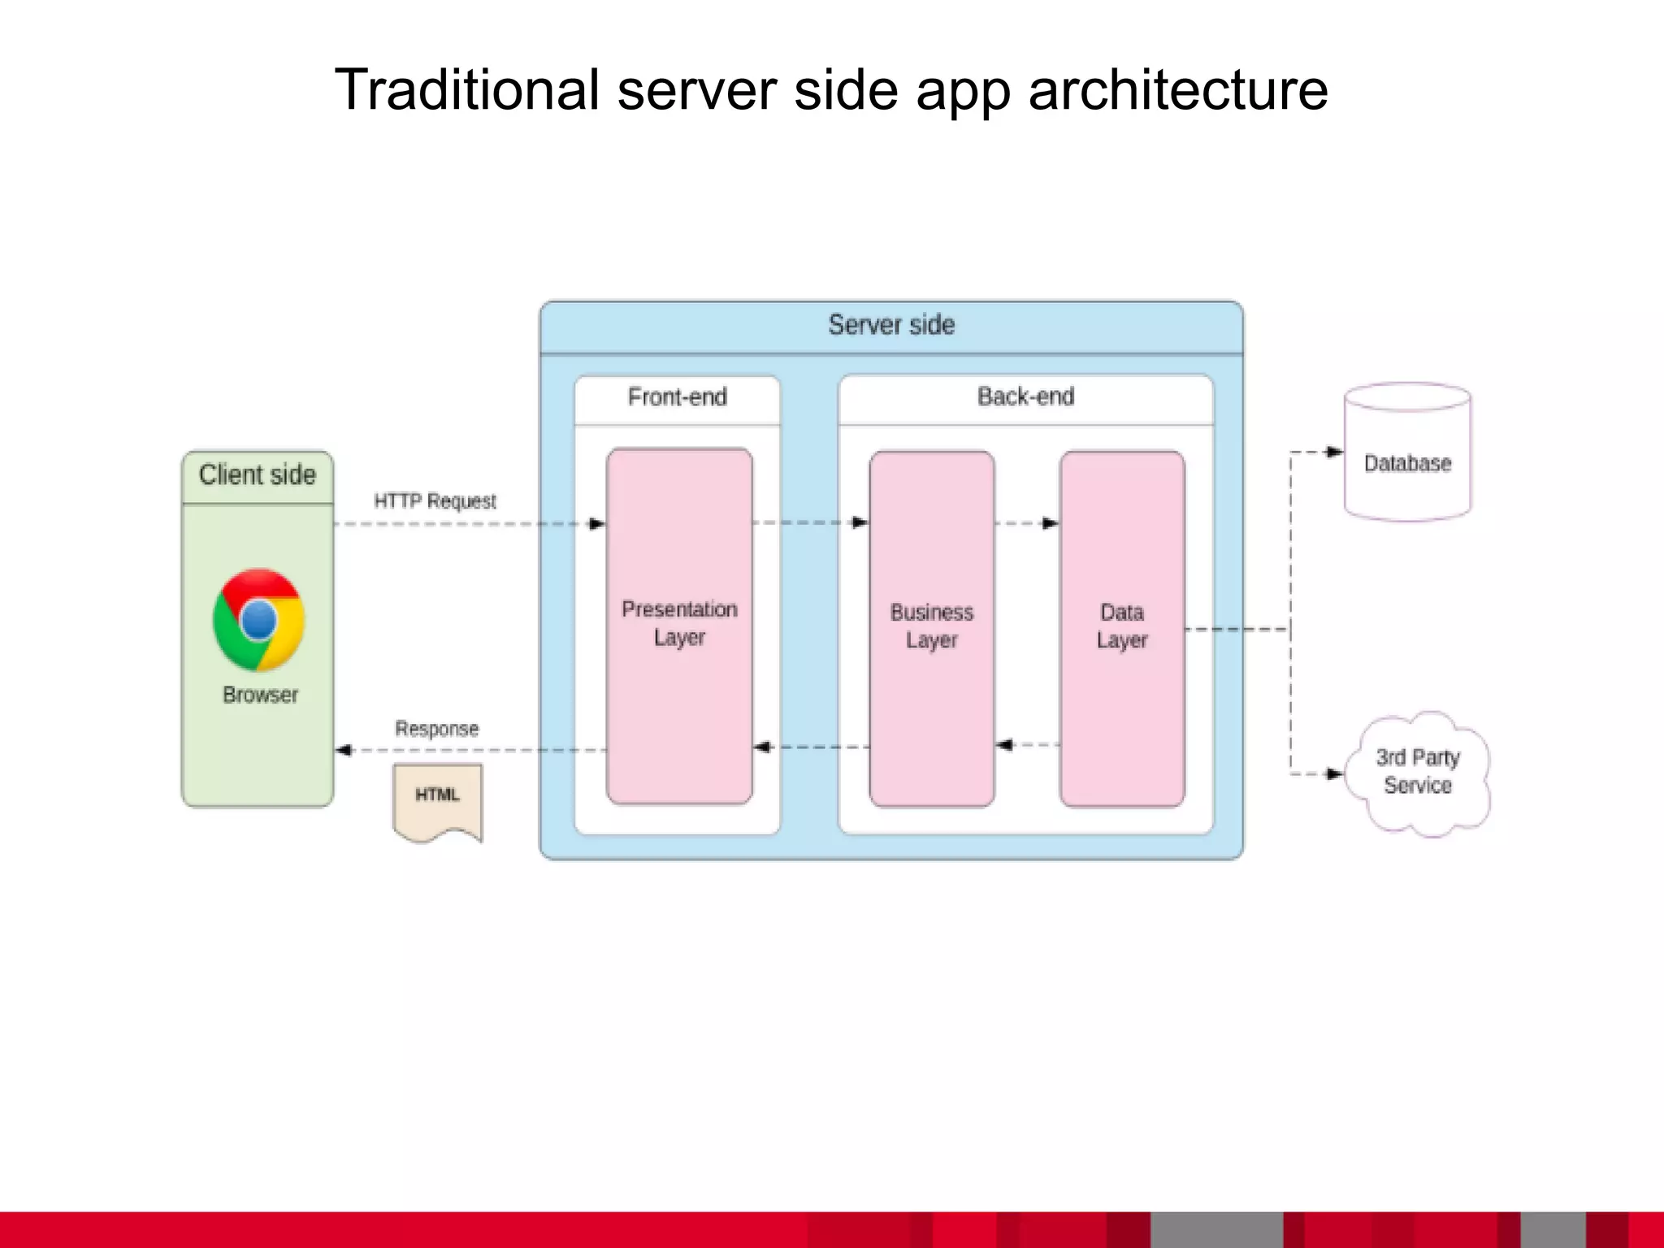Select the Business Layer box

[x=931, y=627]
